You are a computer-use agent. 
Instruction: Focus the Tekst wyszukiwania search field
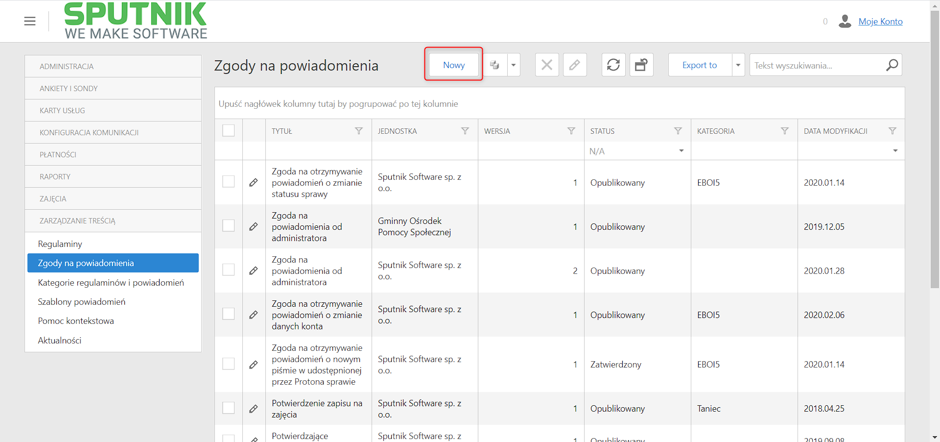[818, 65]
